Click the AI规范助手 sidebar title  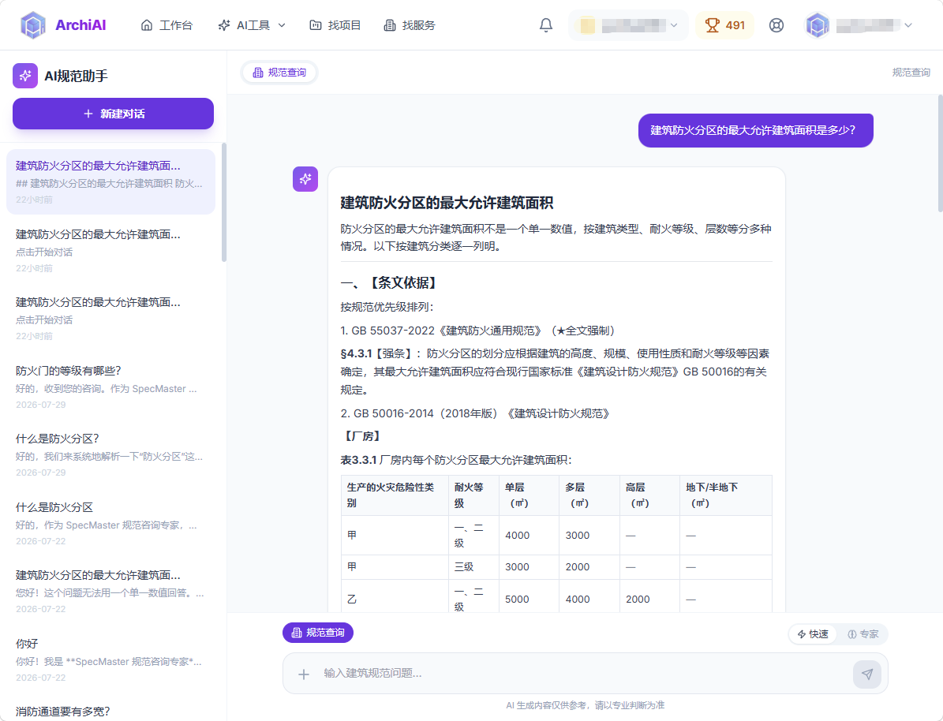[76, 76]
